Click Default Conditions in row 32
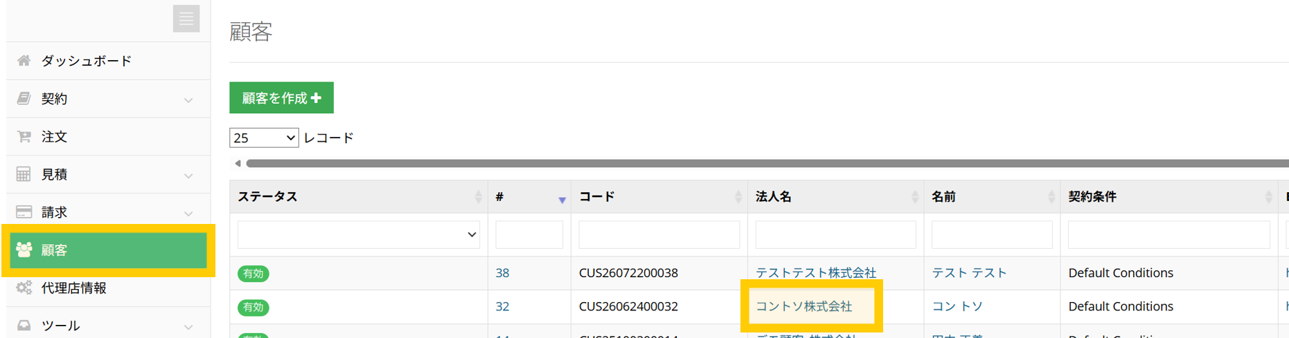The height and width of the screenshot is (338, 1289). click(1121, 306)
